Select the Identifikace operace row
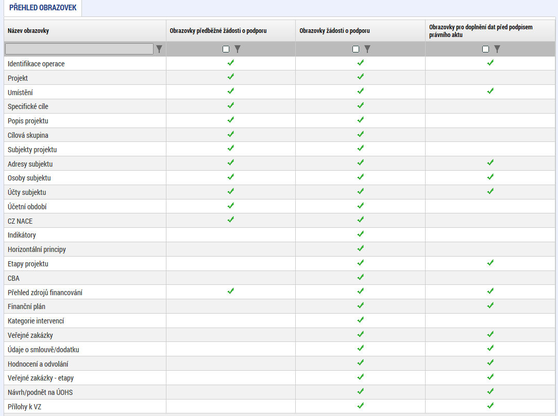The width and height of the screenshot is (558, 416). coord(280,63)
